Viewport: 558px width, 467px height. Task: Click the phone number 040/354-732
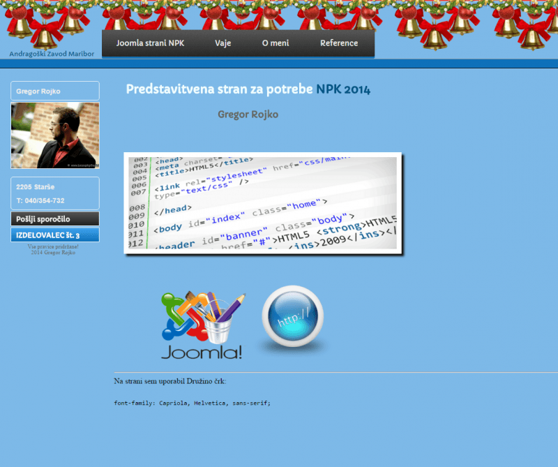click(x=40, y=200)
